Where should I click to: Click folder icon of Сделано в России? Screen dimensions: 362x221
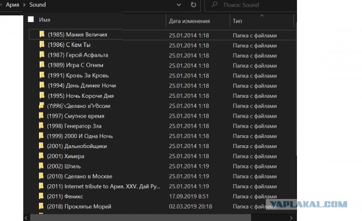click(x=41, y=106)
